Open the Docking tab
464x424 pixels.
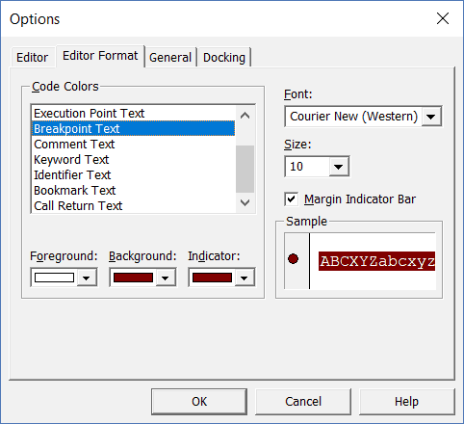(x=224, y=58)
